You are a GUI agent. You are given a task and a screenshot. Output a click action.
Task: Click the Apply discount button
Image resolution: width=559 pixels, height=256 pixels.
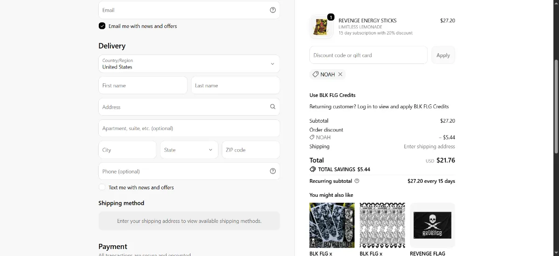tap(443, 55)
